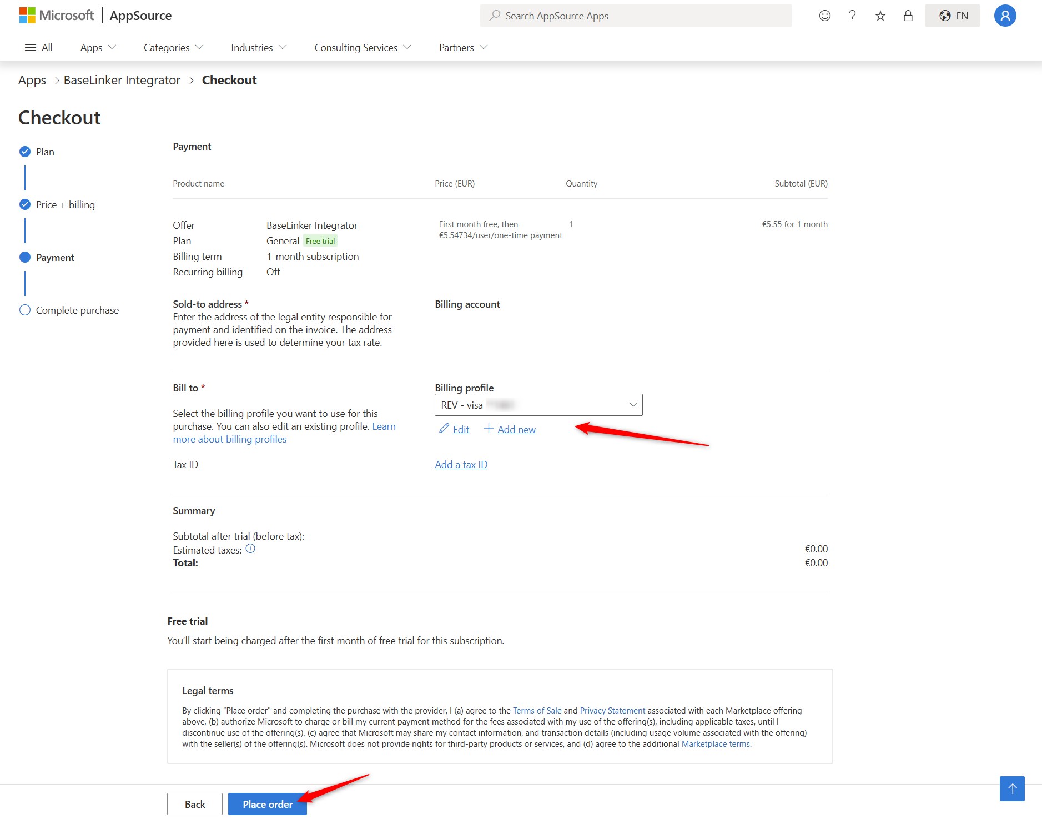Open BaseLinker Integrator breadcrumb link
Viewport: 1042px width, 819px height.
[x=122, y=81]
